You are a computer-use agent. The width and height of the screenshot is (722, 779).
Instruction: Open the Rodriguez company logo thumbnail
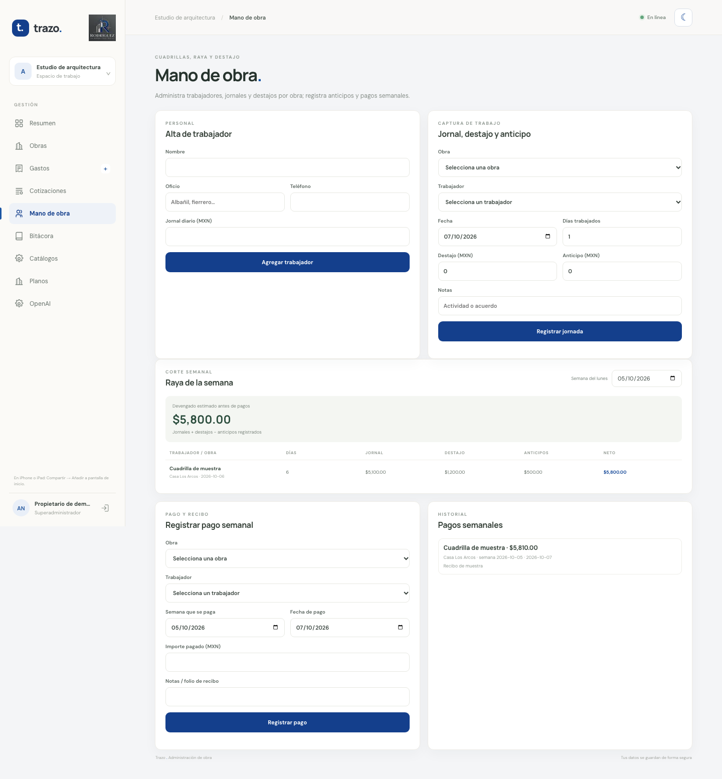(x=102, y=28)
